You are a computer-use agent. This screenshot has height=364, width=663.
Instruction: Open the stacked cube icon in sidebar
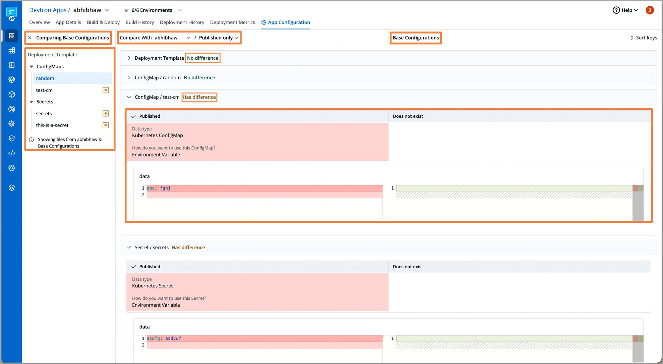(x=12, y=80)
